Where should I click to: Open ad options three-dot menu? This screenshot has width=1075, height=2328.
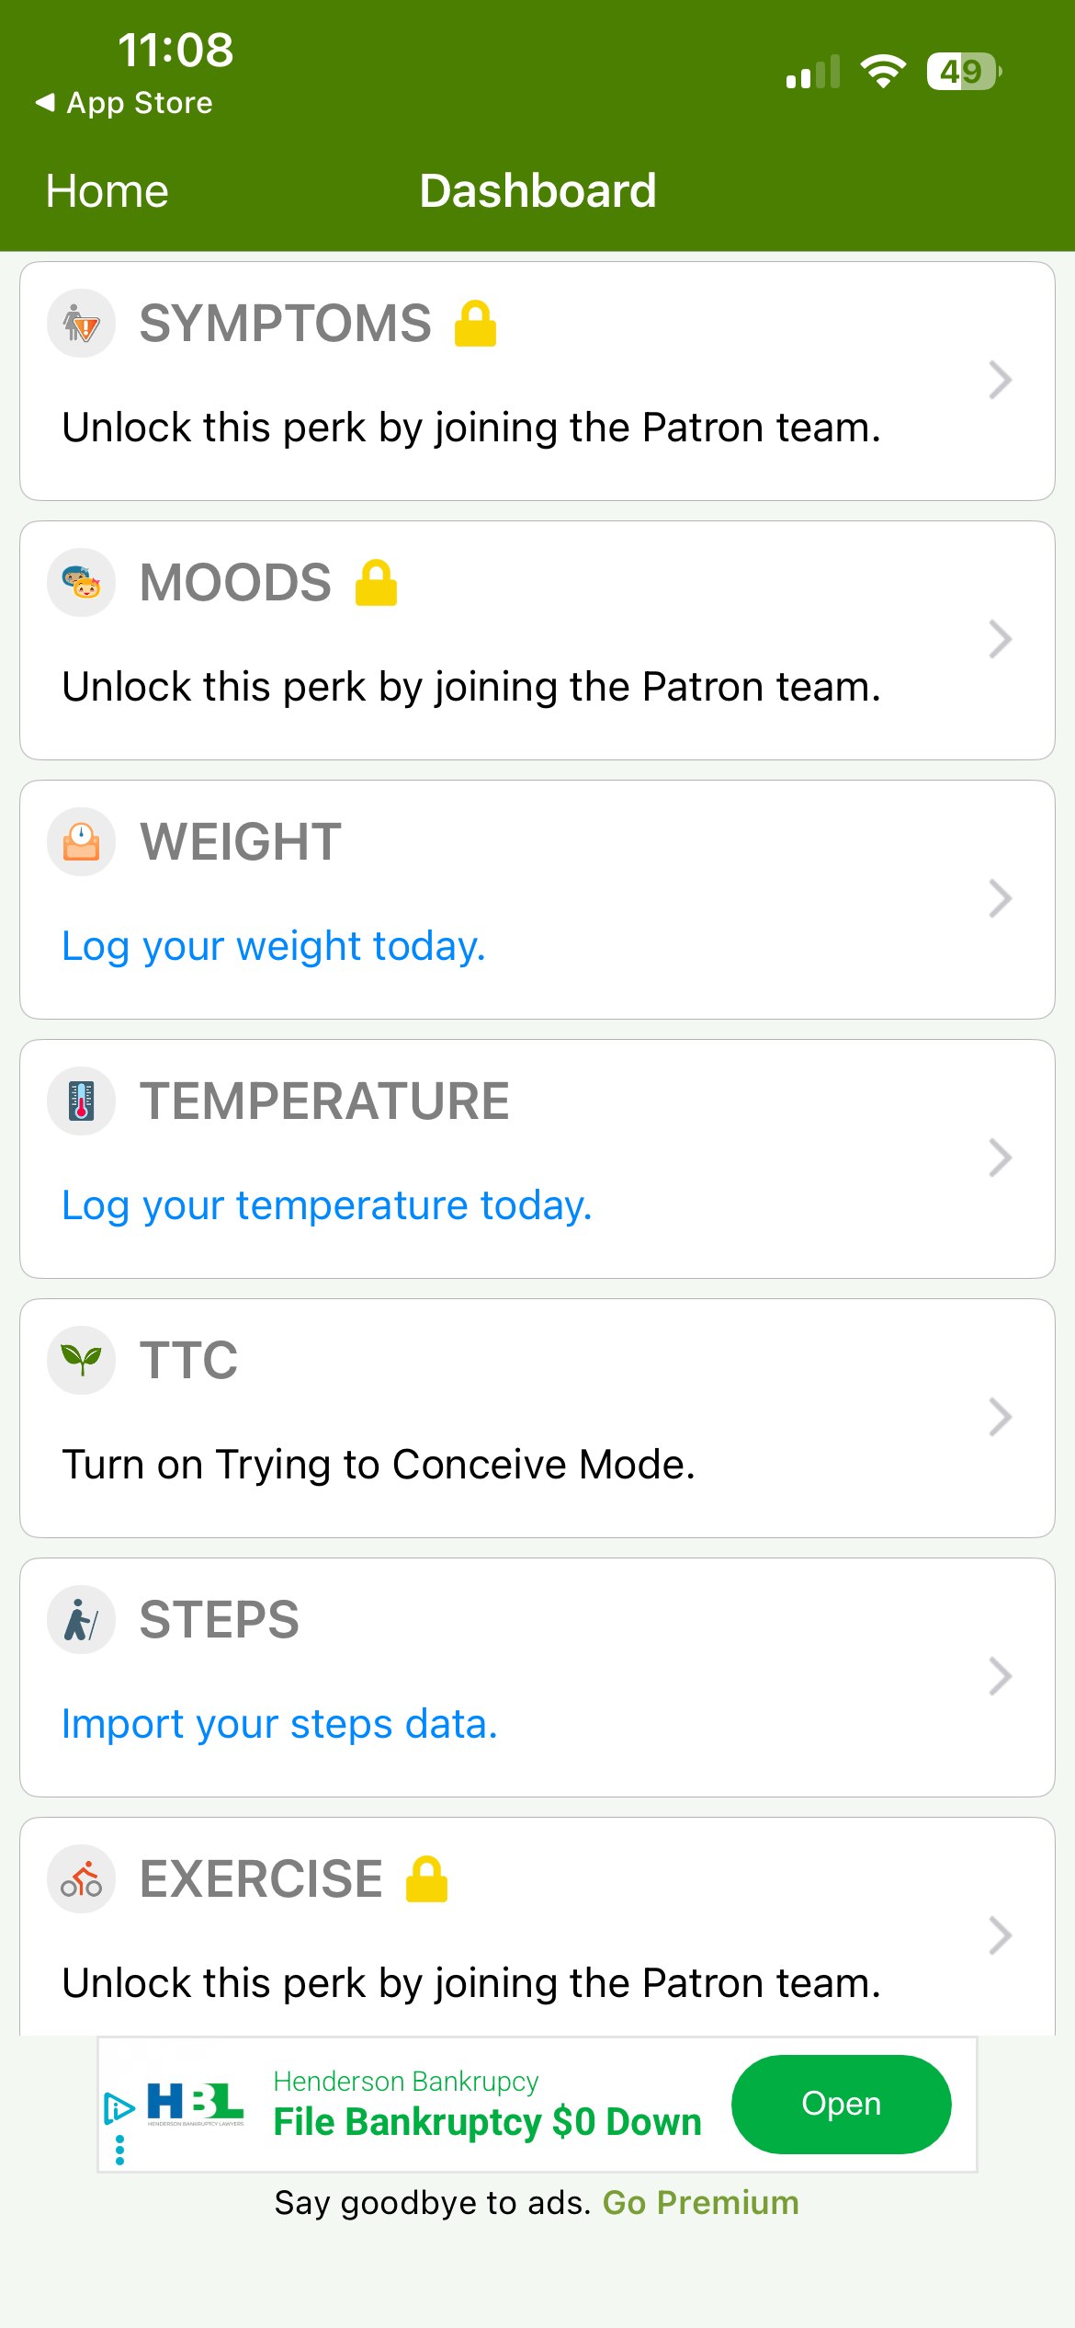pyautogui.click(x=119, y=2151)
